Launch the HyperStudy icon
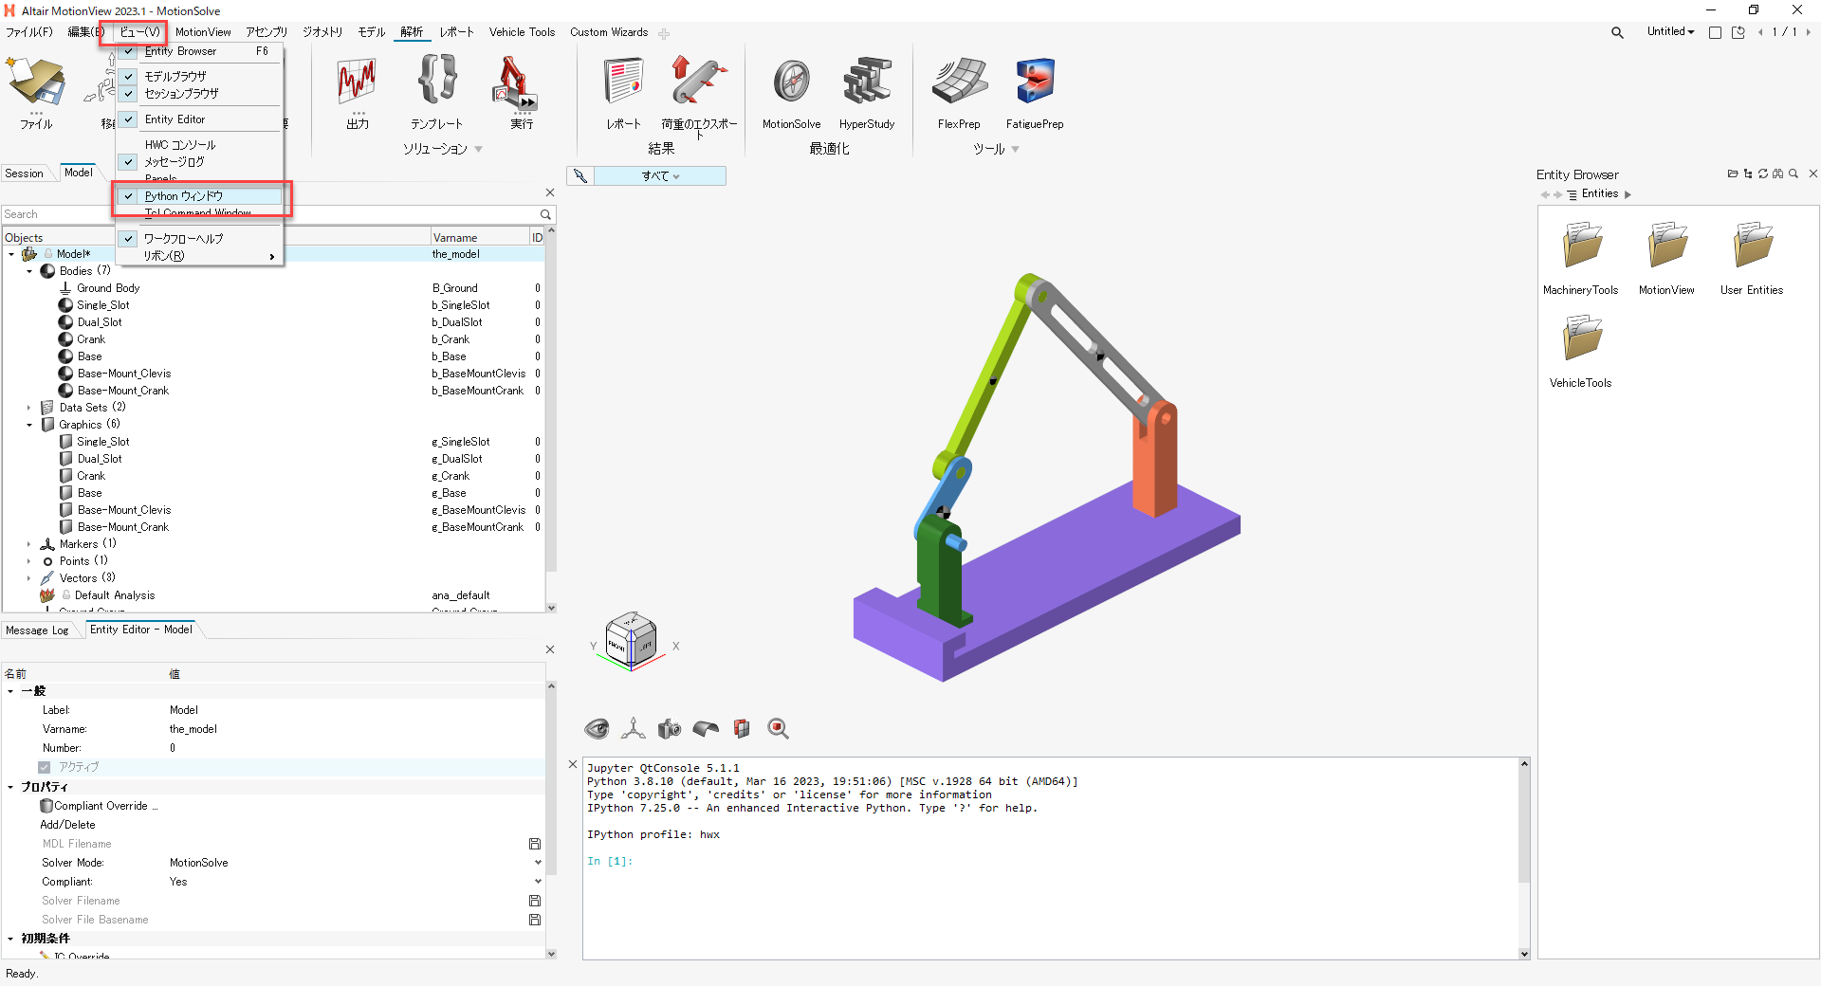 coord(867,82)
